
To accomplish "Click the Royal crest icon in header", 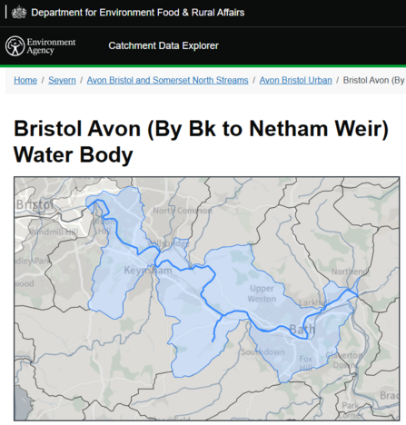I will point(19,13).
